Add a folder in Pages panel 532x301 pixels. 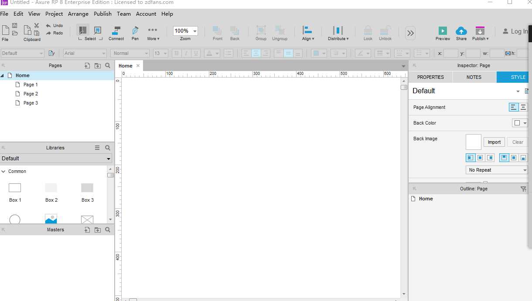tap(97, 65)
